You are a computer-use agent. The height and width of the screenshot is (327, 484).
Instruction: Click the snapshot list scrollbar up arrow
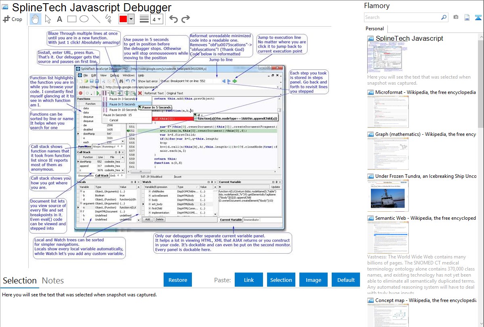click(481, 37)
